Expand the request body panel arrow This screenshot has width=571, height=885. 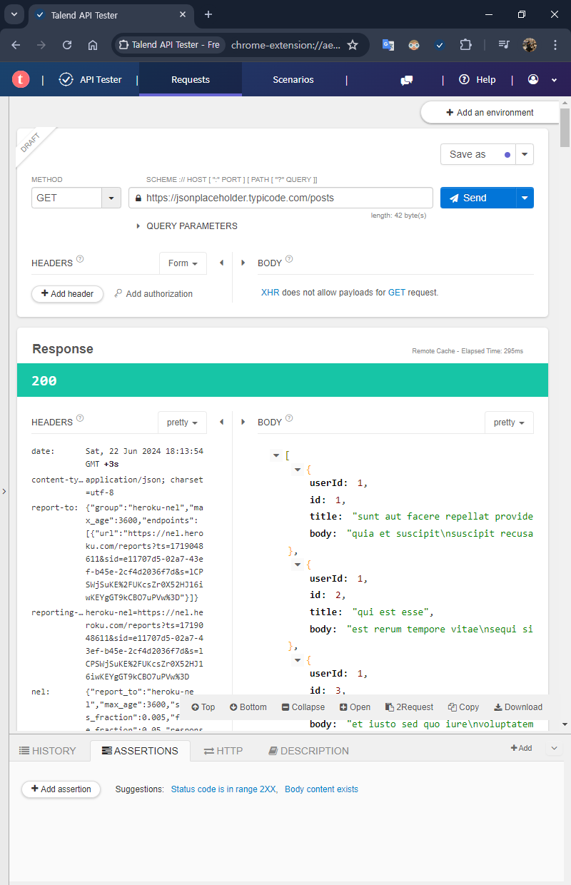click(x=244, y=263)
